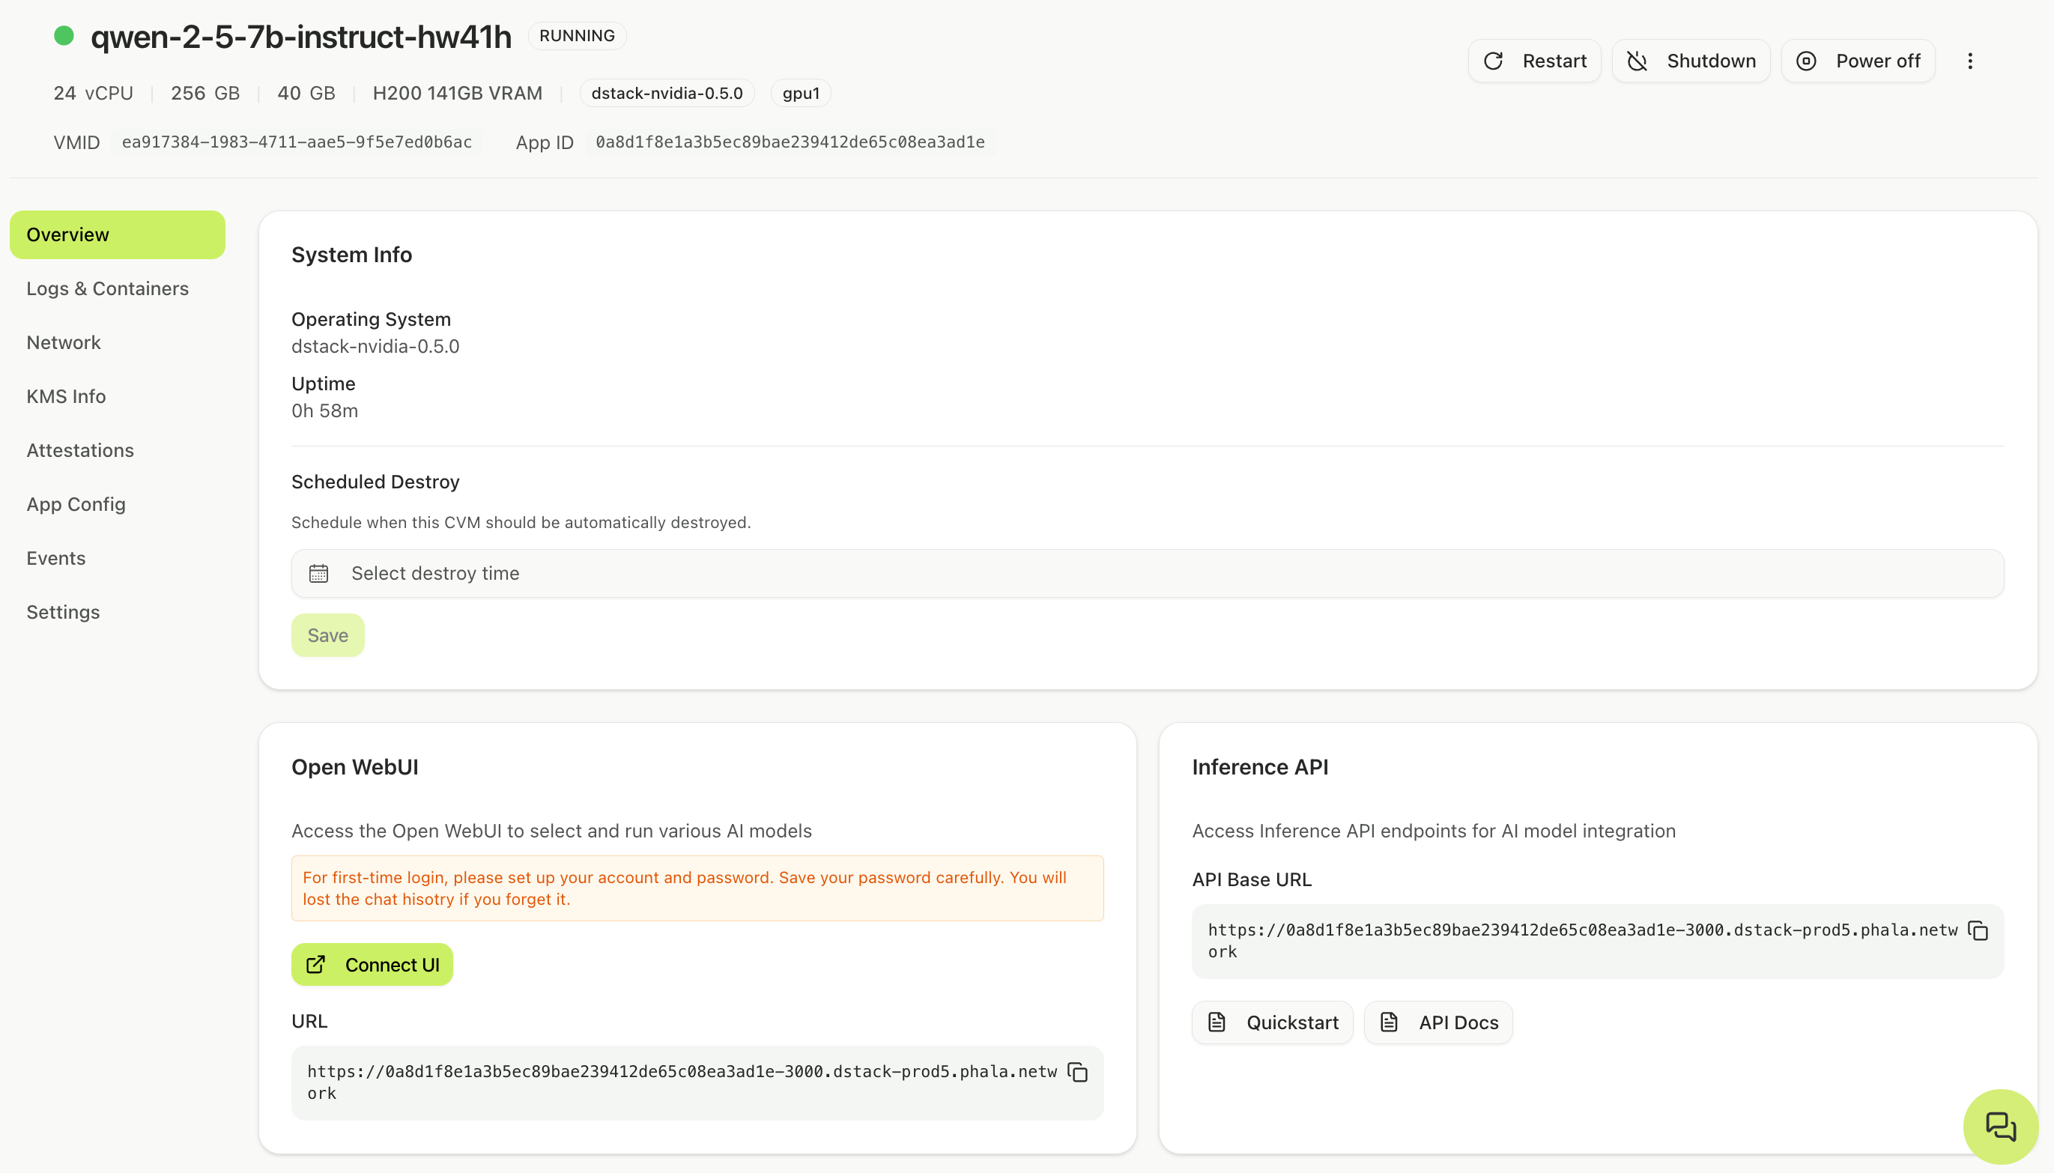Open the Select destroy time picker
The width and height of the screenshot is (2054, 1173).
coord(1146,574)
